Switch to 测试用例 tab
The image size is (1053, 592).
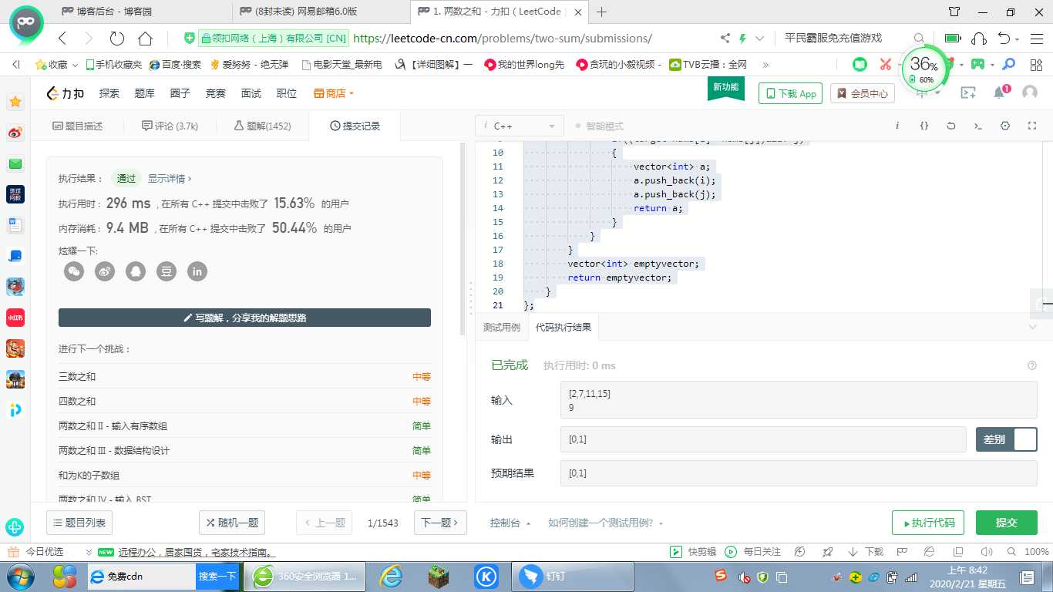pyautogui.click(x=502, y=327)
